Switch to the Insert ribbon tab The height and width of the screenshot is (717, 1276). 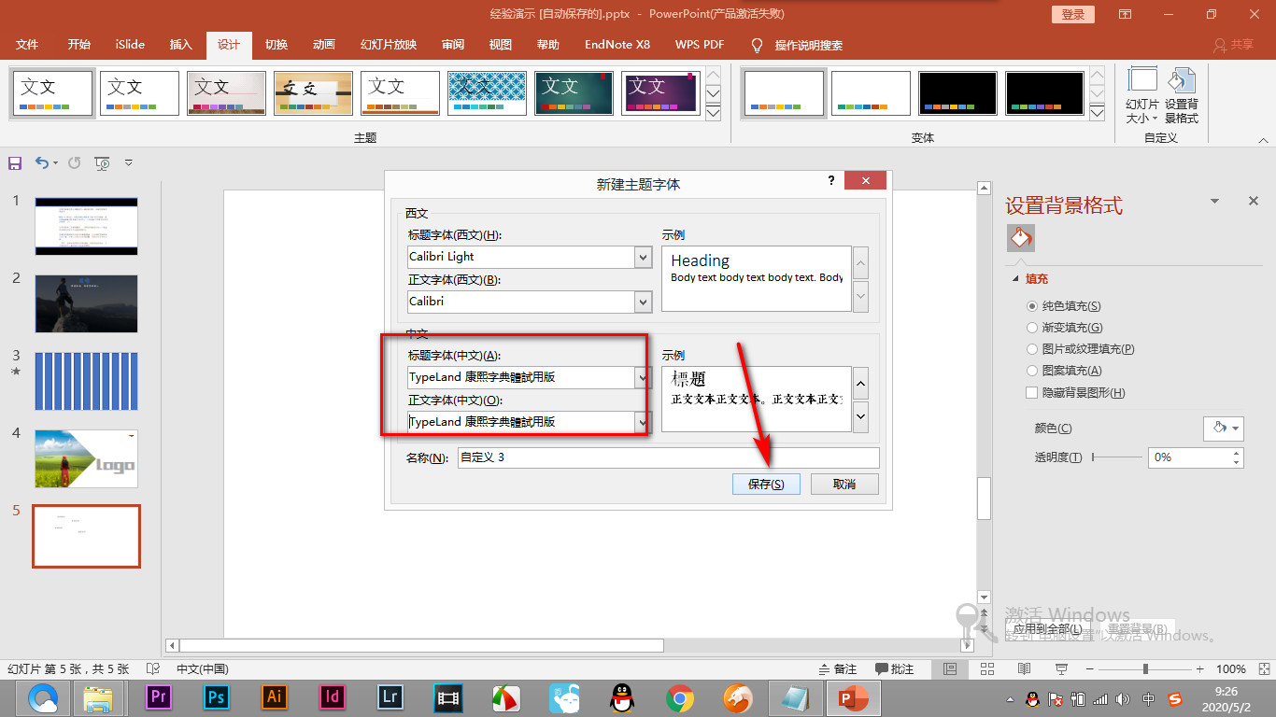coord(180,45)
